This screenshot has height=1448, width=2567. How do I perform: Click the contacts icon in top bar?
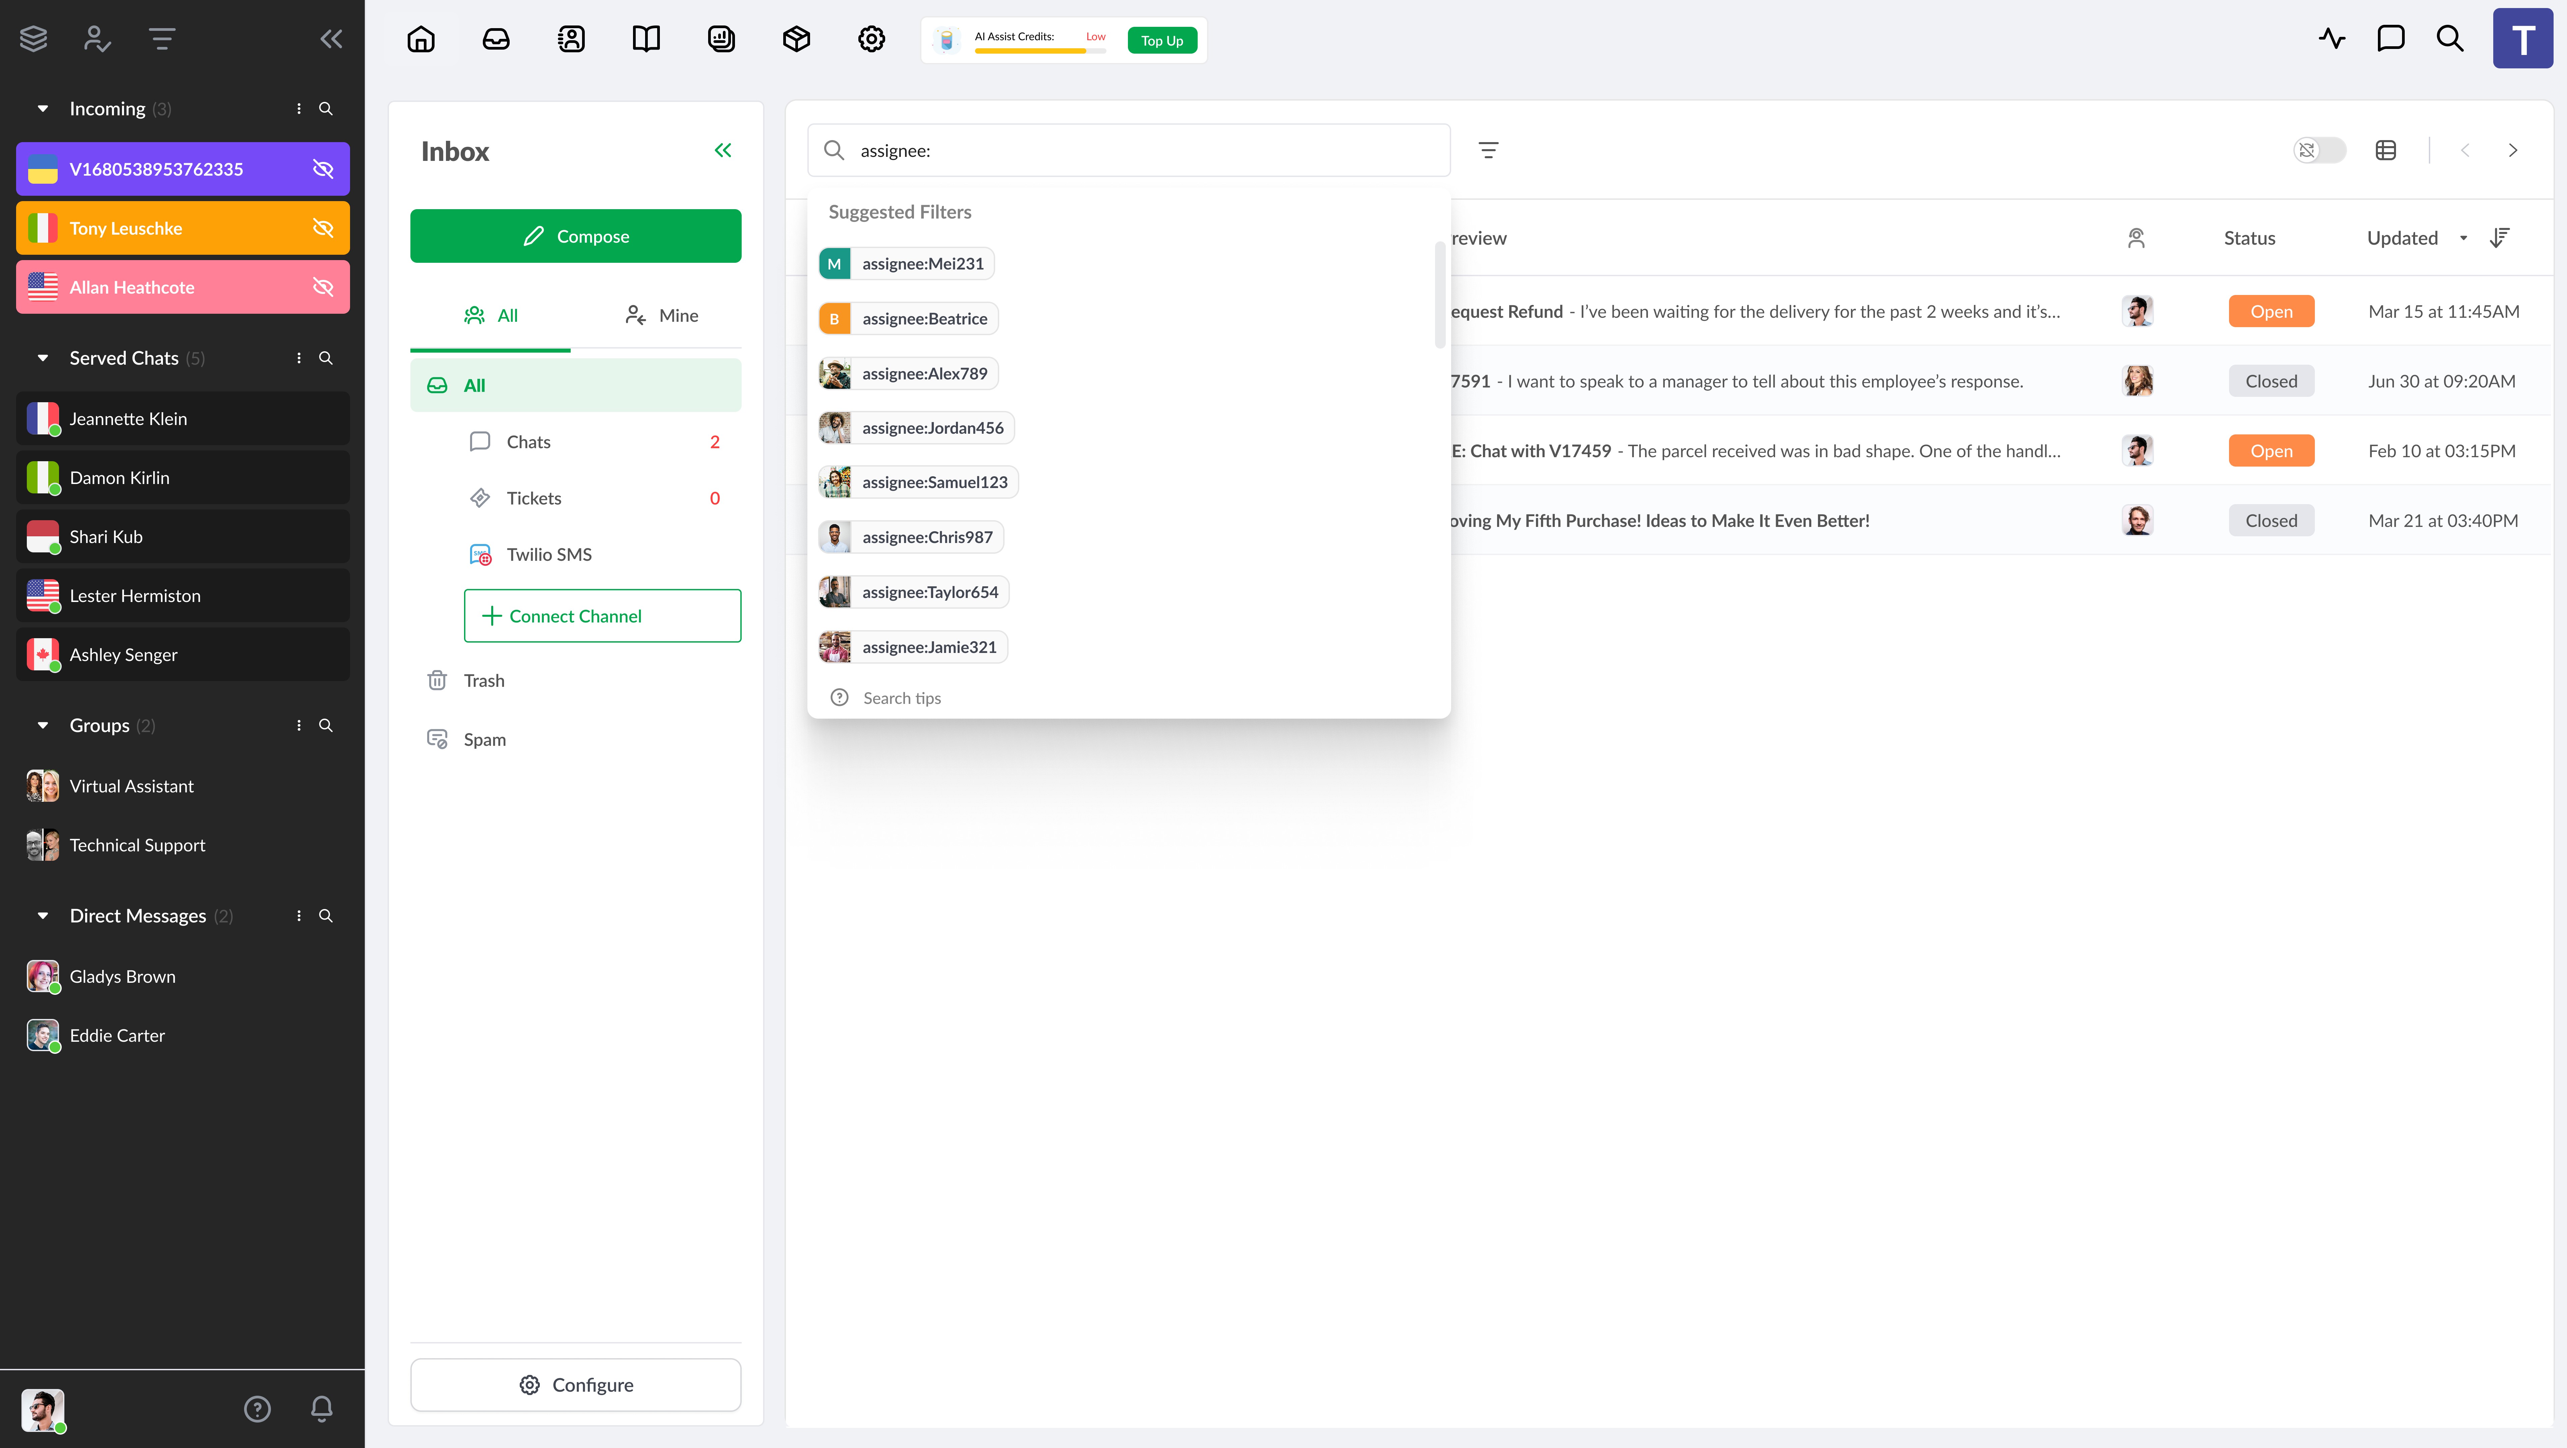571,39
